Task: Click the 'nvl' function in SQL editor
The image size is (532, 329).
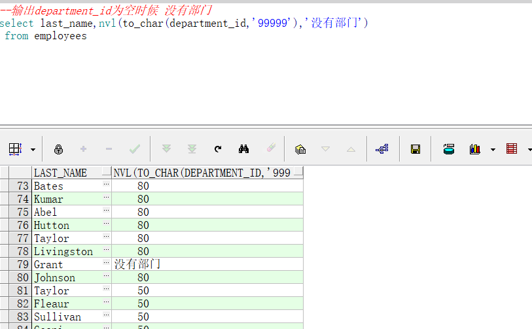Action: (107, 24)
